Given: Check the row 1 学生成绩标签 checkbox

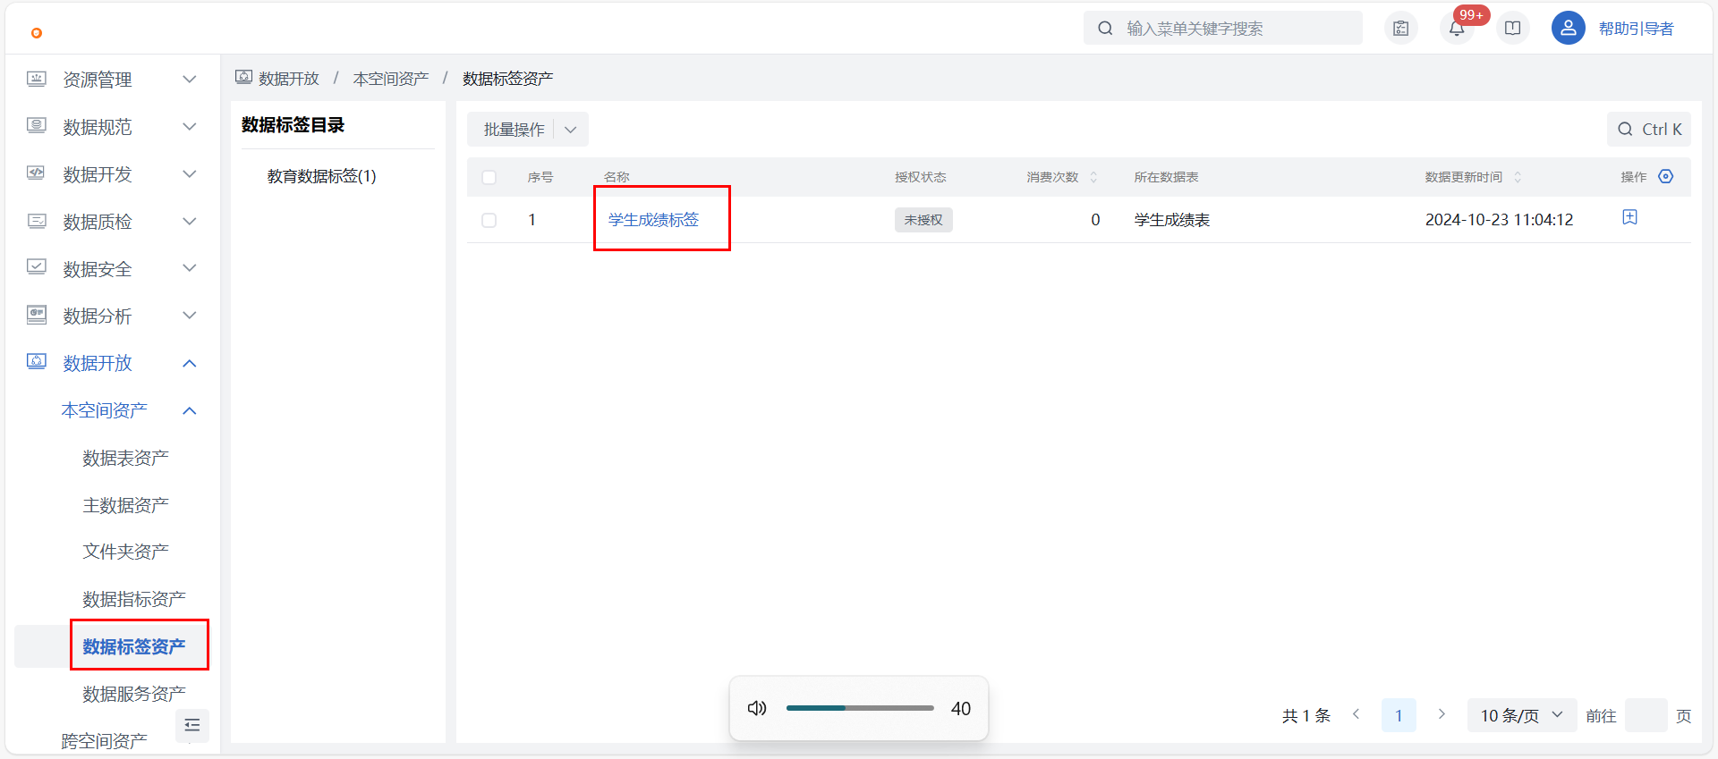Looking at the screenshot, I should coord(489,220).
